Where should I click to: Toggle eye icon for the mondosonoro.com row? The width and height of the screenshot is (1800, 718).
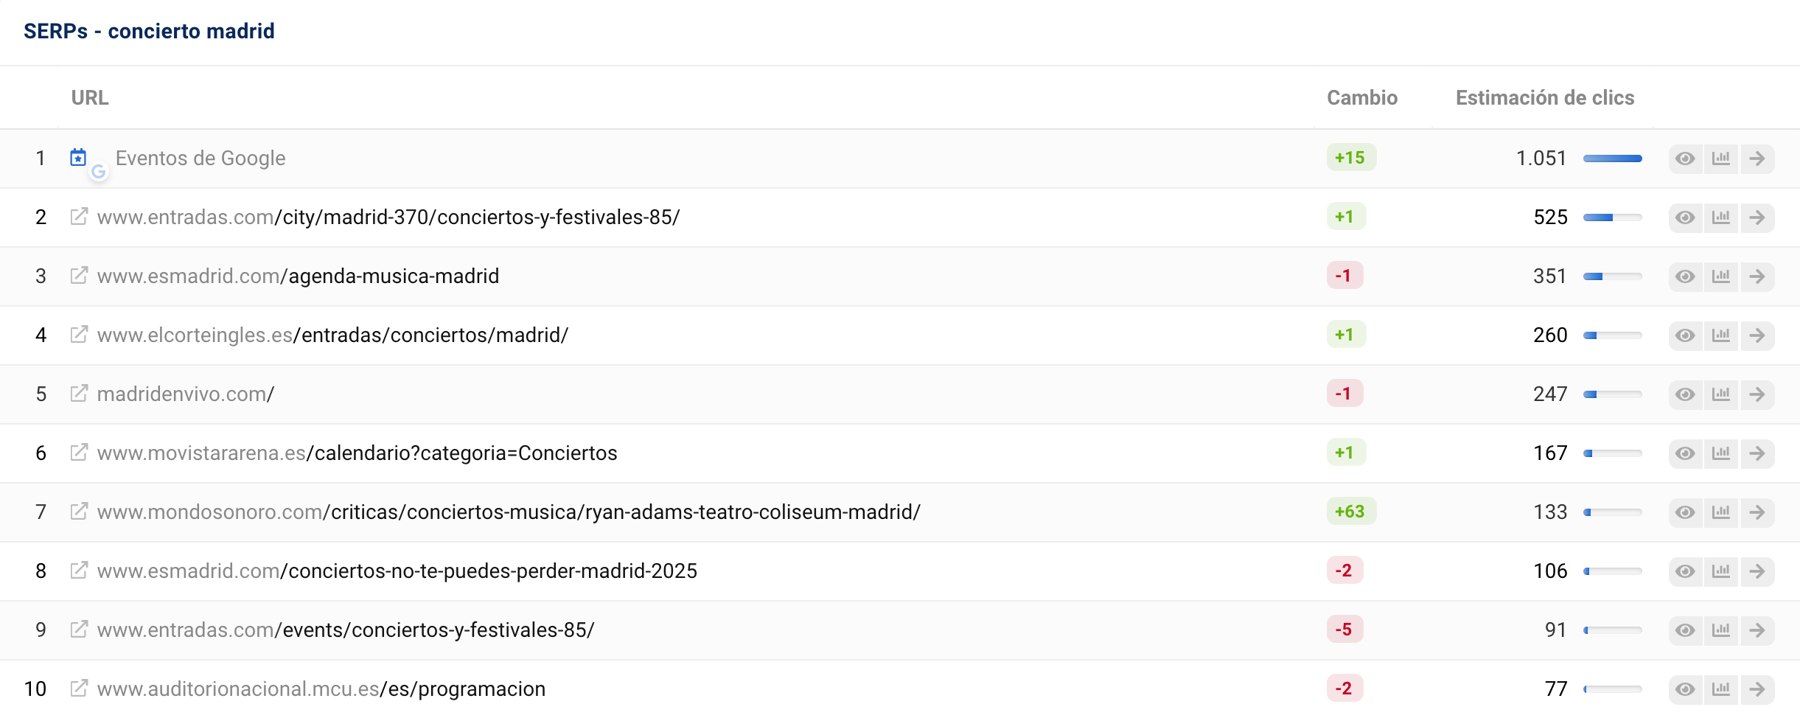tap(1685, 512)
